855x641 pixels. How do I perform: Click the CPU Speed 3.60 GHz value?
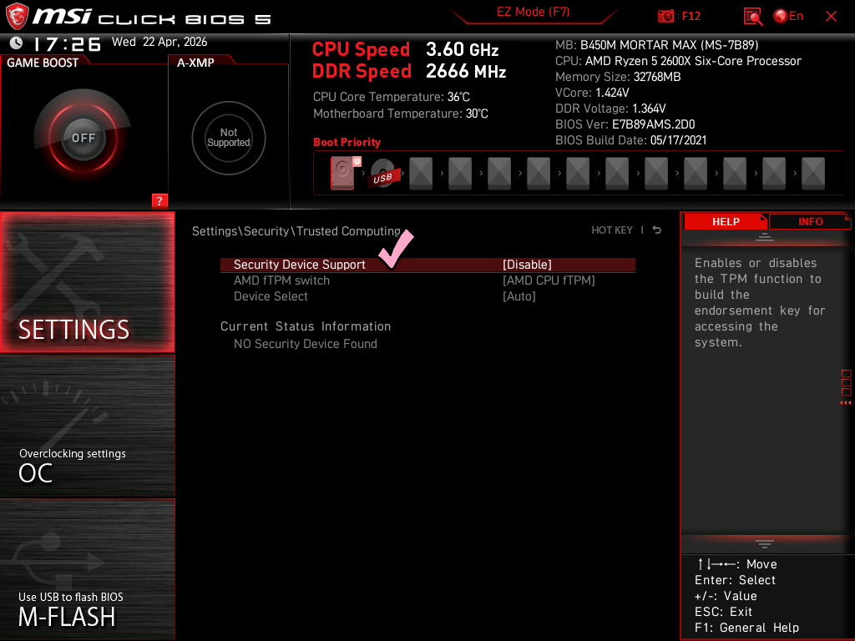point(462,49)
